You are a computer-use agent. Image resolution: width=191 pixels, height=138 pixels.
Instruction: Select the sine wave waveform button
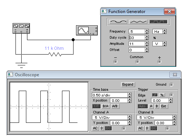pos(118,22)
